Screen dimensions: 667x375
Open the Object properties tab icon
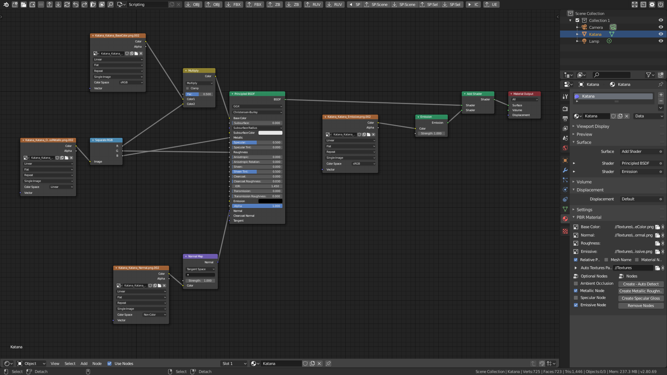(x=565, y=160)
